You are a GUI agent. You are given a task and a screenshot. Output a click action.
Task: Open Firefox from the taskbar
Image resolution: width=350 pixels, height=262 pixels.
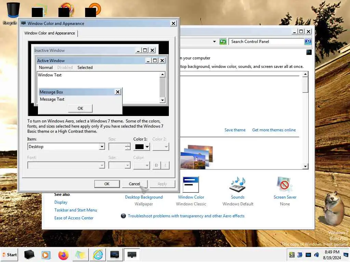63,255
